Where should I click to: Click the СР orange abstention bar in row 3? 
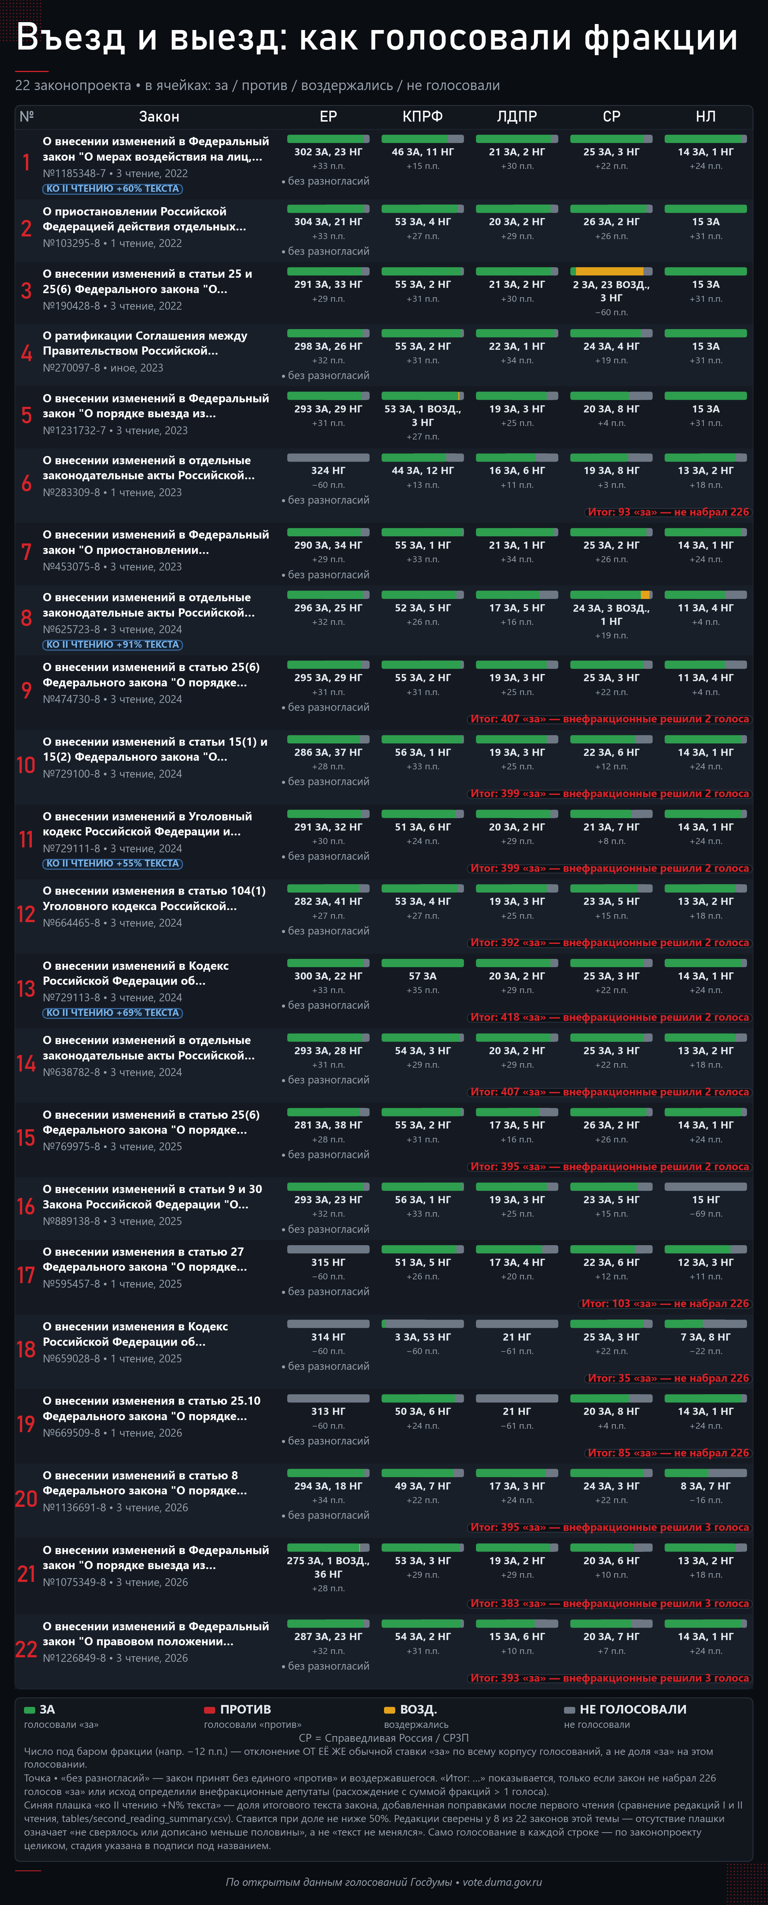point(610,271)
